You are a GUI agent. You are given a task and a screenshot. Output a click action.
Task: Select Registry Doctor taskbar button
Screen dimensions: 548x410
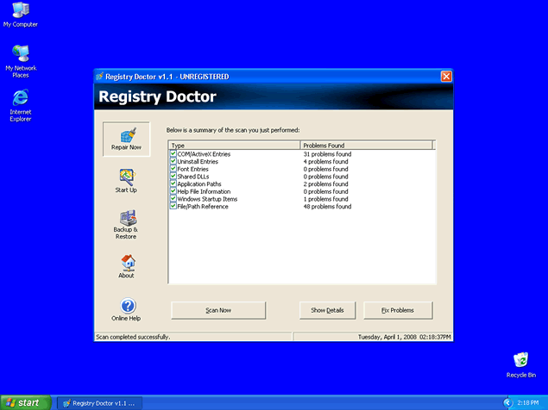[98, 402]
